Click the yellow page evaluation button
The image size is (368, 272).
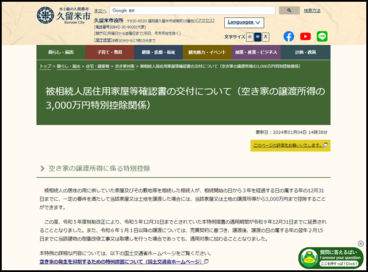click(290, 146)
